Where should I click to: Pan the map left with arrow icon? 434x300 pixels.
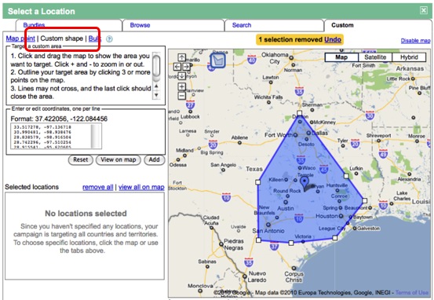(177, 67)
